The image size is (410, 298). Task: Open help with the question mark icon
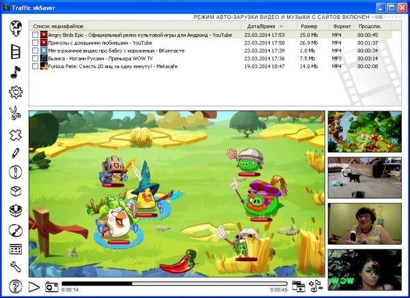click(16, 286)
